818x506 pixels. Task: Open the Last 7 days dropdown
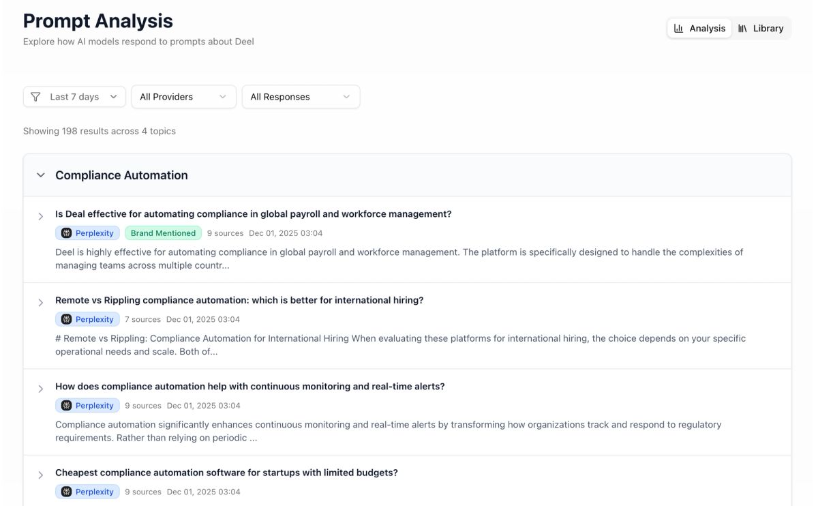(x=74, y=97)
